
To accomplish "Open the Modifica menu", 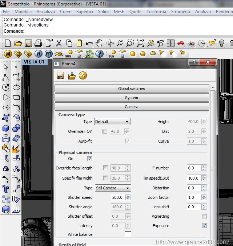I will (x=23, y=12).
